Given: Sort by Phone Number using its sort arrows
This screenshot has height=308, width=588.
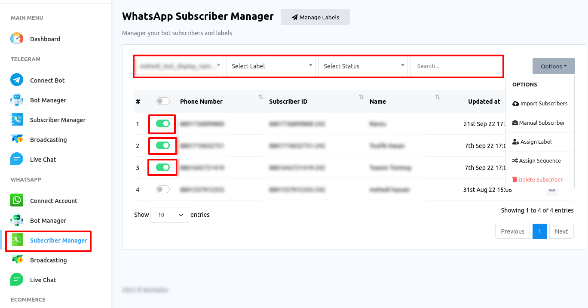Looking at the screenshot, I should [x=260, y=97].
